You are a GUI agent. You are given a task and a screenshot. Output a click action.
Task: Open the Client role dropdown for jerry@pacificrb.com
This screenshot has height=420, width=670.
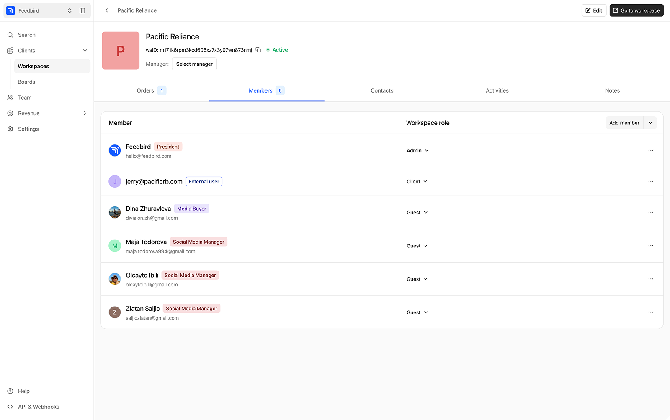pos(417,182)
